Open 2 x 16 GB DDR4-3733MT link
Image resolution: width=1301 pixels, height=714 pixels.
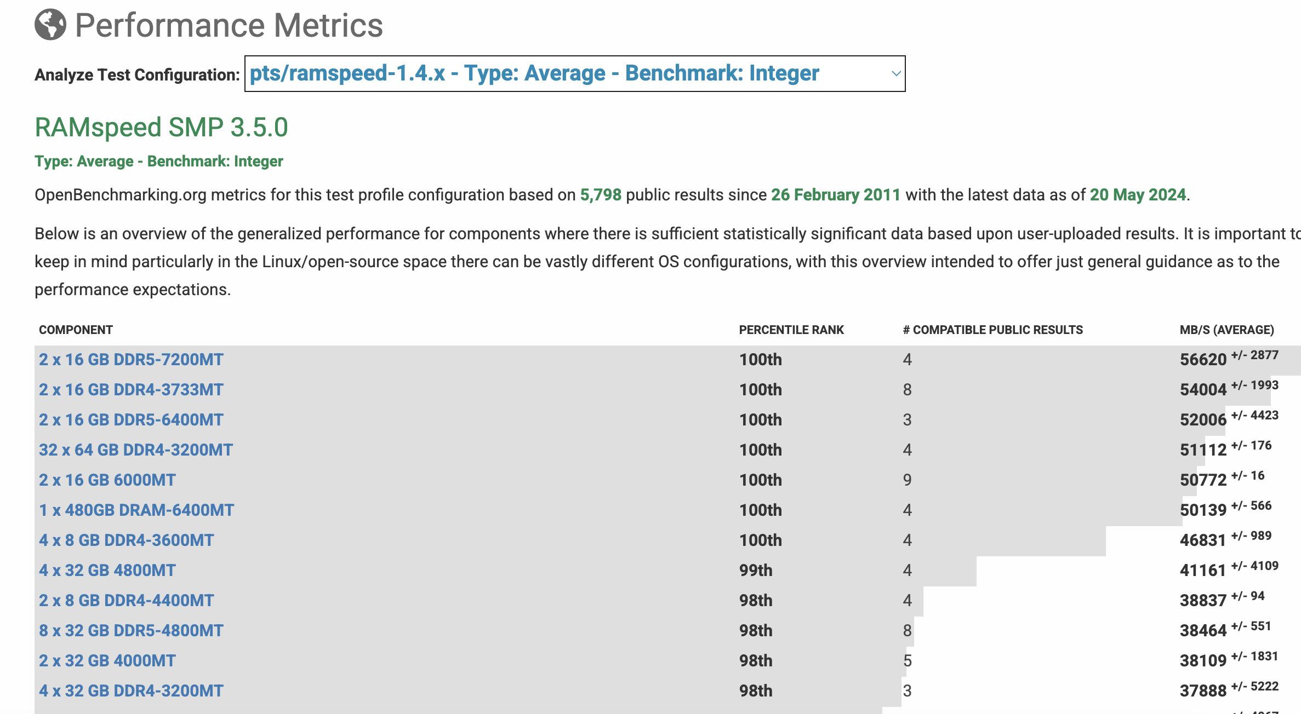pos(131,390)
